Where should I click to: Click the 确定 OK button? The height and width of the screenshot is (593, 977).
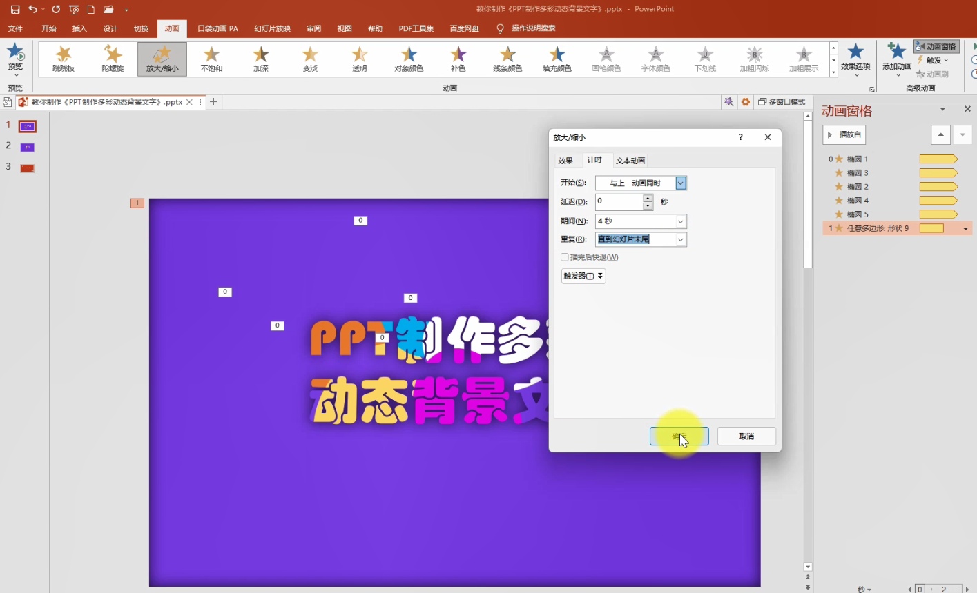pyautogui.click(x=679, y=436)
